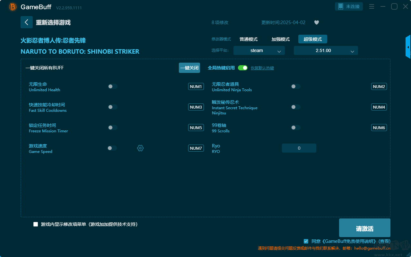Toggle Instant Secret Technique Ninjitsu switch
Image resolution: width=411 pixels, height=257 pixels.
click(296, 107)
